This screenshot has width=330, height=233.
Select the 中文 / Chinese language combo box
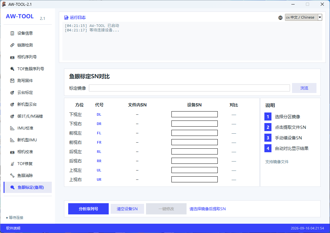tap(304, 17)
